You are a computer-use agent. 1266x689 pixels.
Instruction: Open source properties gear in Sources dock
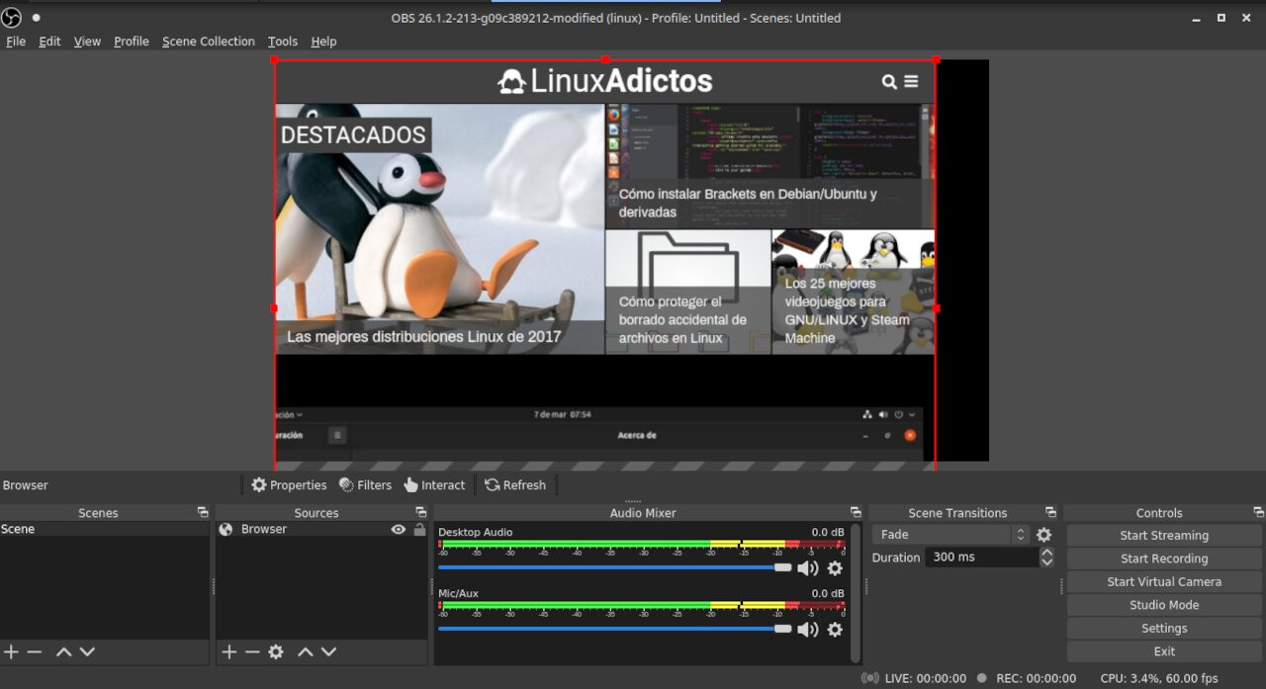(276, 651)
